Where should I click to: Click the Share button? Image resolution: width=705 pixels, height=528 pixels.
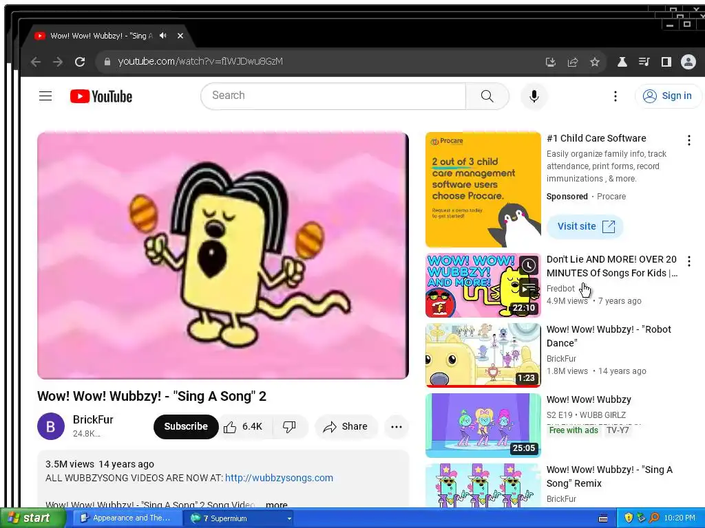click(346, 426)
